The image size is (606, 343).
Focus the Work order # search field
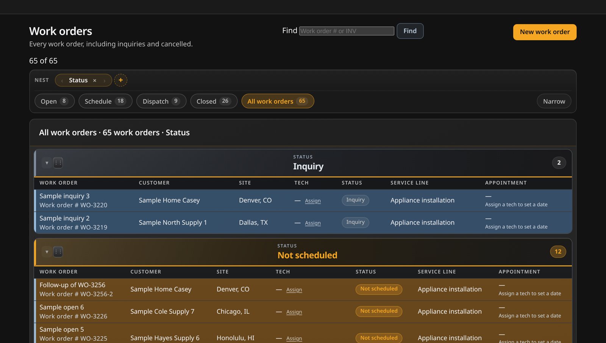coord(347,31)
